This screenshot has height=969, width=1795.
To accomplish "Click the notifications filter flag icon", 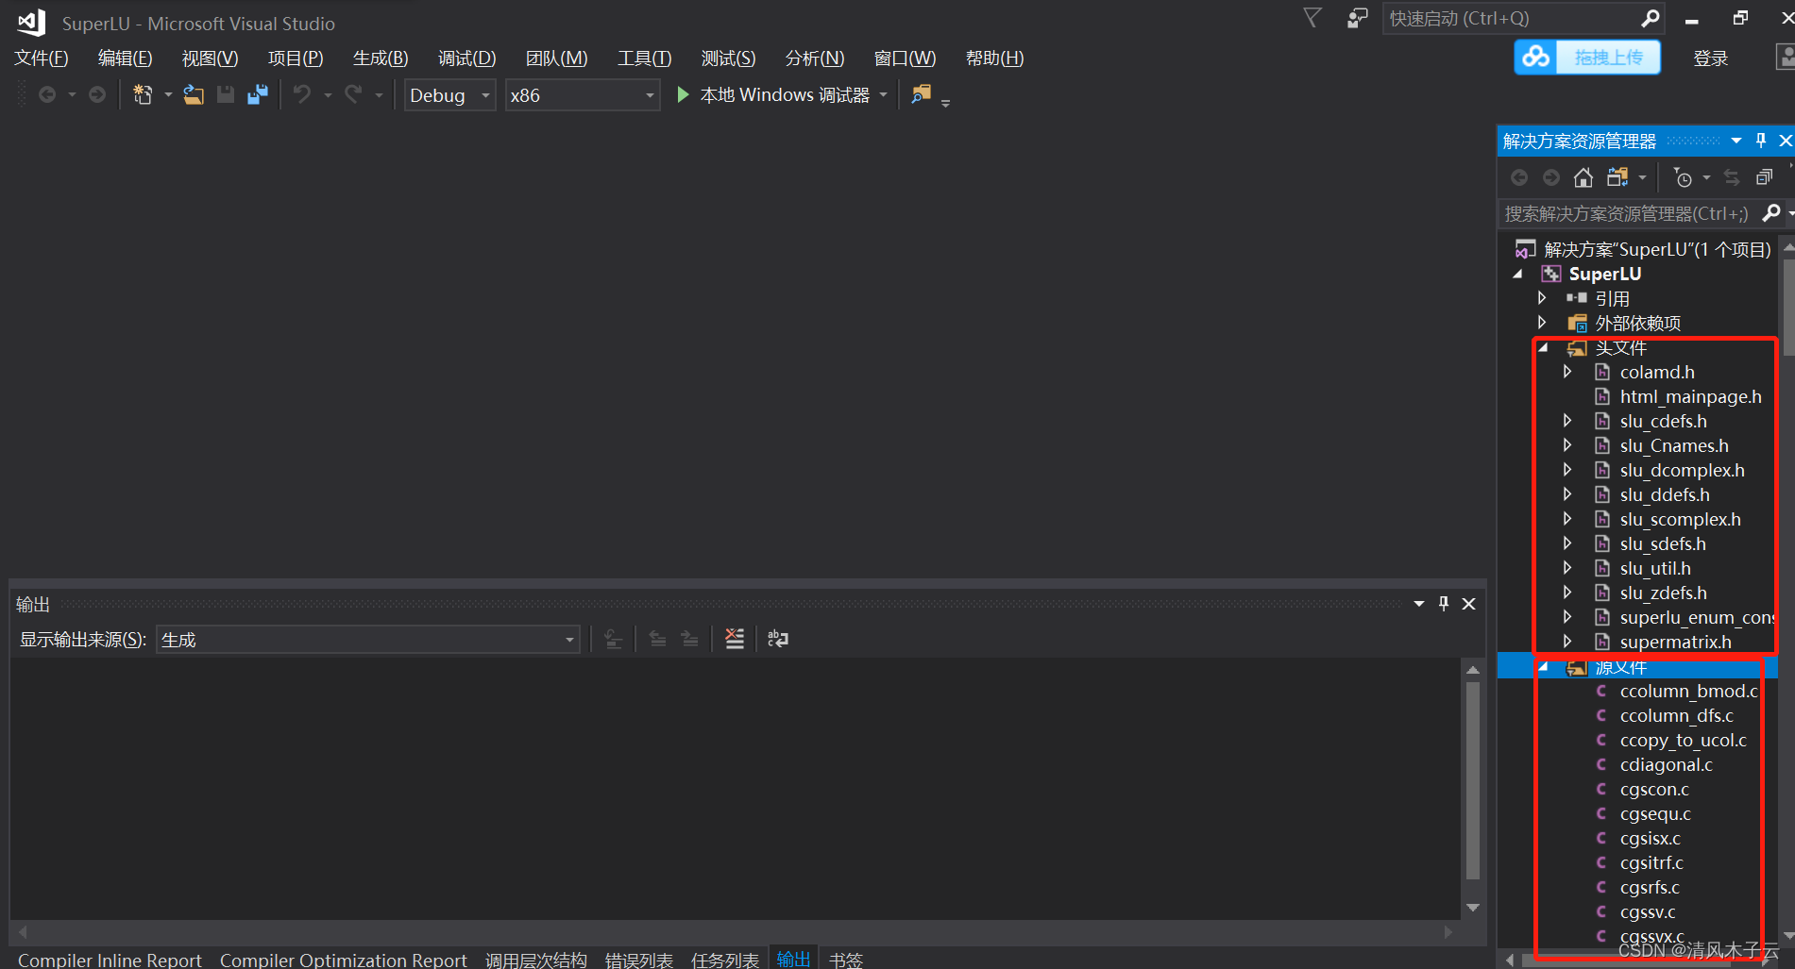I will [x=1312, y=18].
